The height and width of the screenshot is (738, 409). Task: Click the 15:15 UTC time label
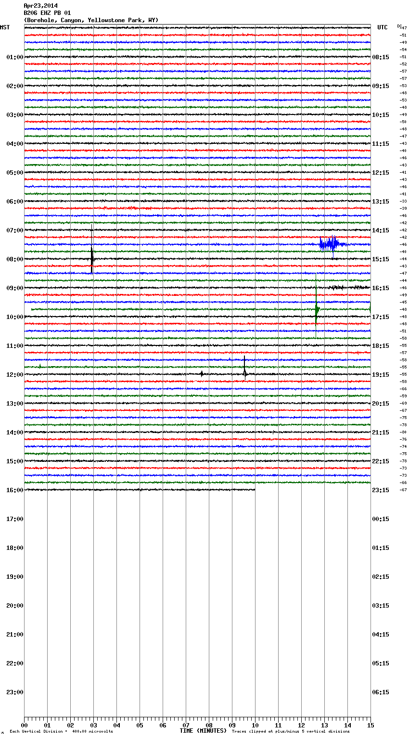coord(381,259)
